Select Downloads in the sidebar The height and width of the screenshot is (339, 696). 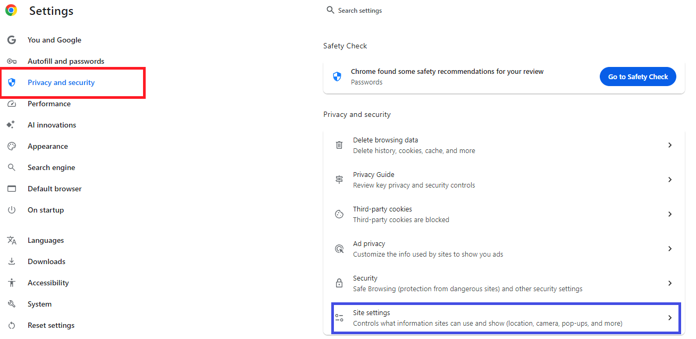pos(46,261)
